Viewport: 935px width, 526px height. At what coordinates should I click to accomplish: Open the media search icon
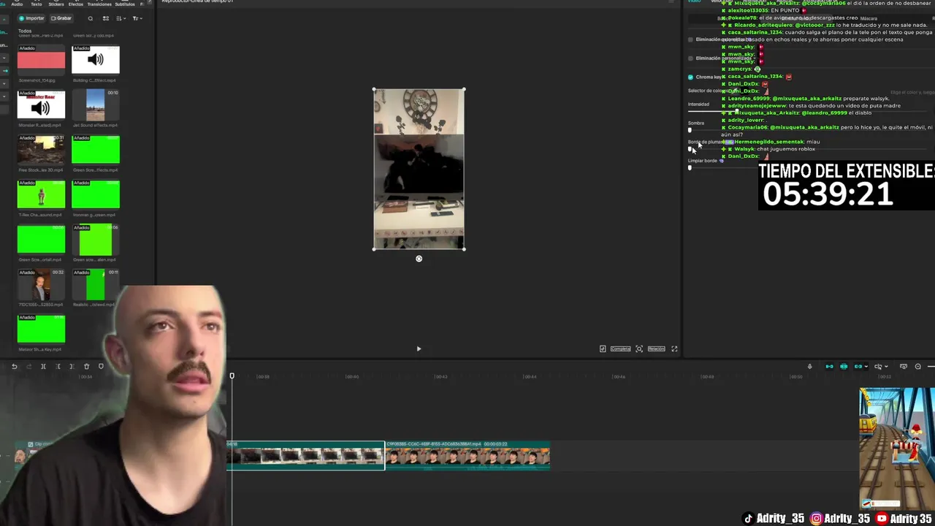click(x=91, y=18)
